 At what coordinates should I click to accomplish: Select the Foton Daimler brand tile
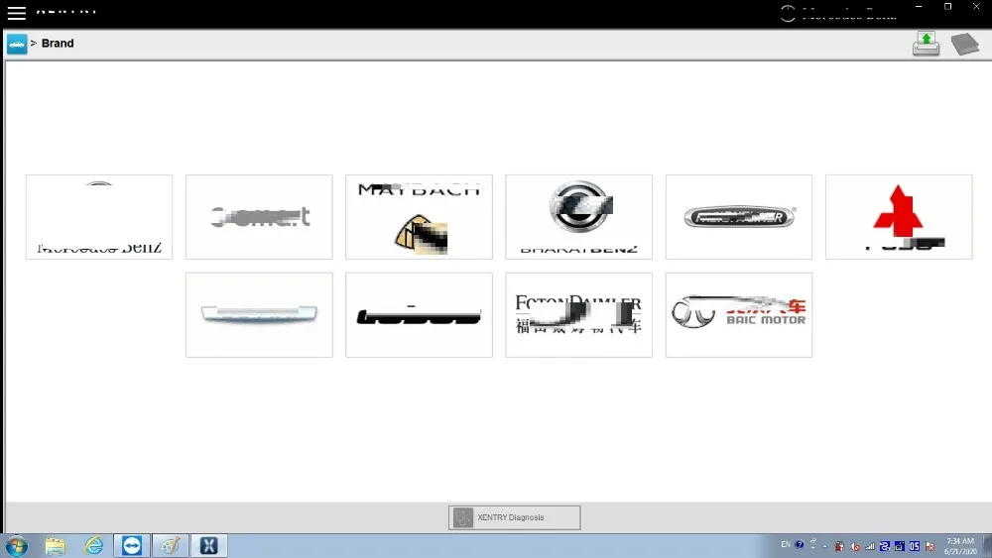point(579,315)
